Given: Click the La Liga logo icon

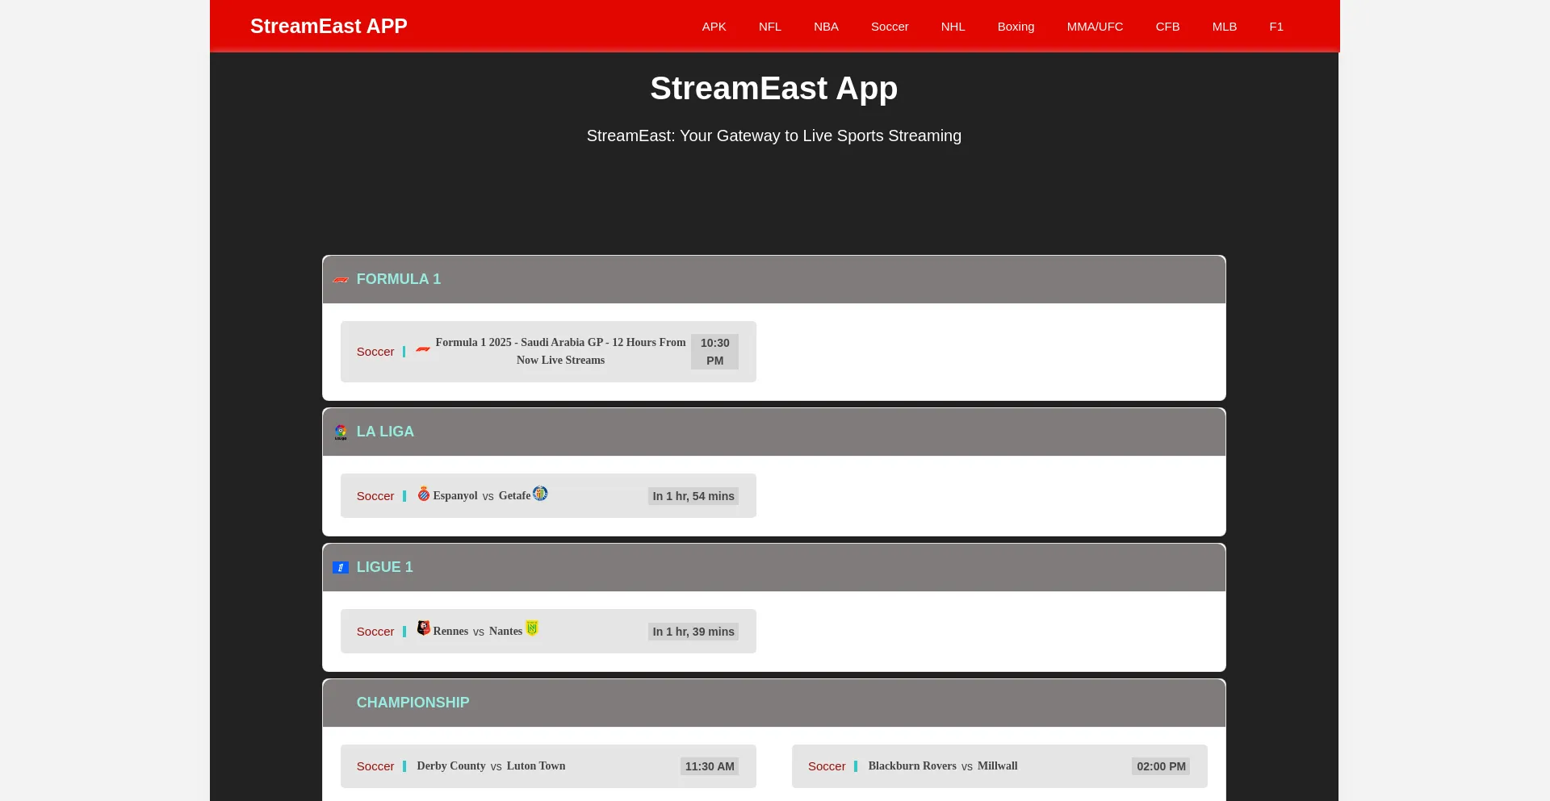Looking at the screenshot, I should click(x=341, y=432).
